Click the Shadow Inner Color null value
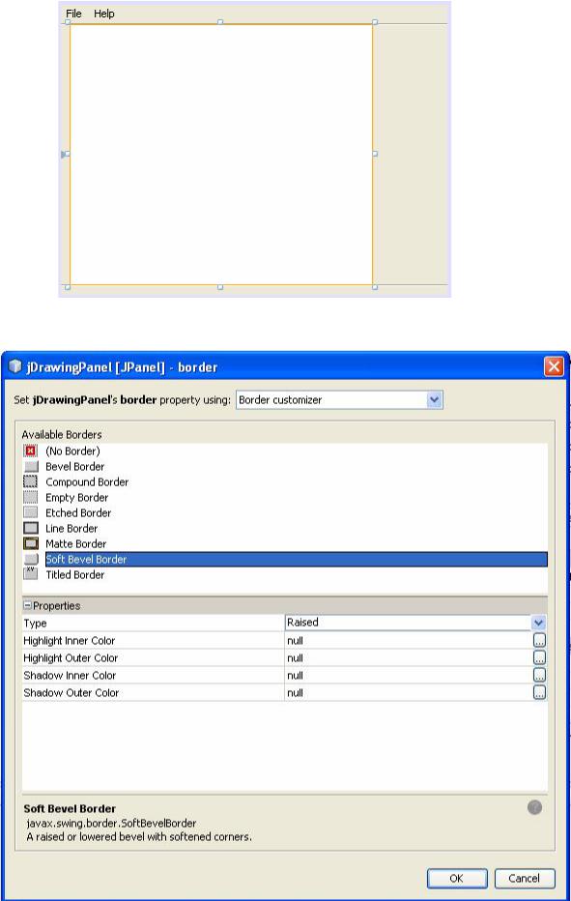This screenshot has height=901, width=571. [x=295, y=676]
